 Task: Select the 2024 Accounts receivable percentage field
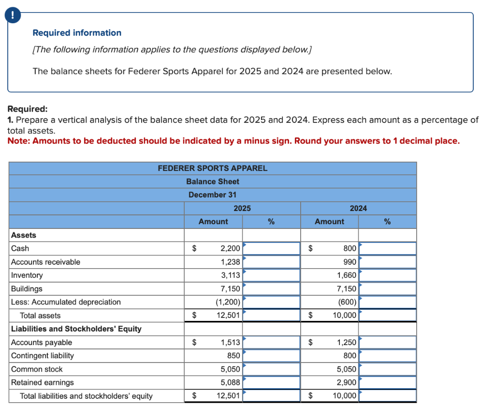click(387, 262)
